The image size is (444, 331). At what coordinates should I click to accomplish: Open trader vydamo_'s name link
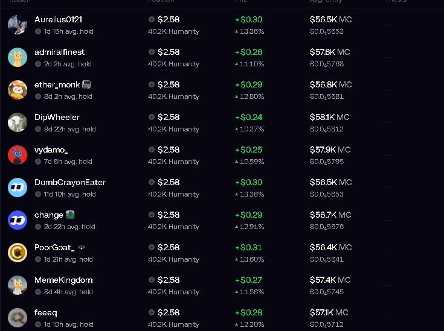pos(51,150)
